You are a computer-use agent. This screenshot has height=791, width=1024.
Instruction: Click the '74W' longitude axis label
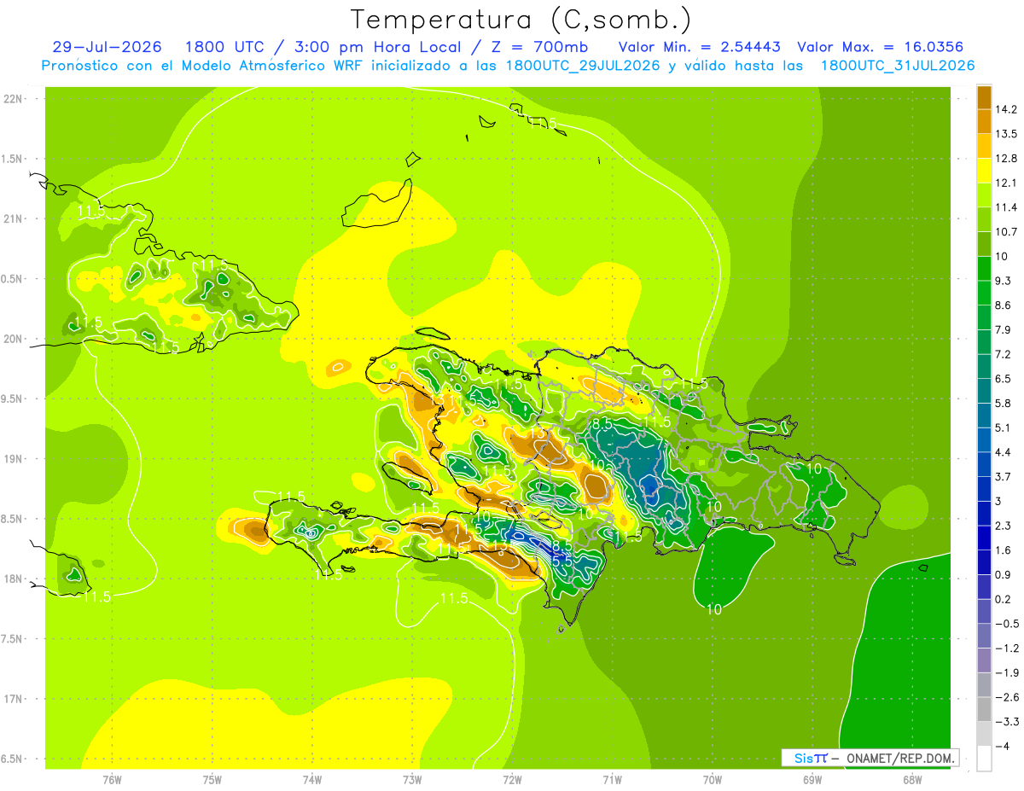click(x=312, y=779)
